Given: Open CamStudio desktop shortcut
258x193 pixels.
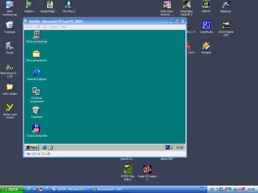Looking at the screenshot, I should click(x=206, y=25).
